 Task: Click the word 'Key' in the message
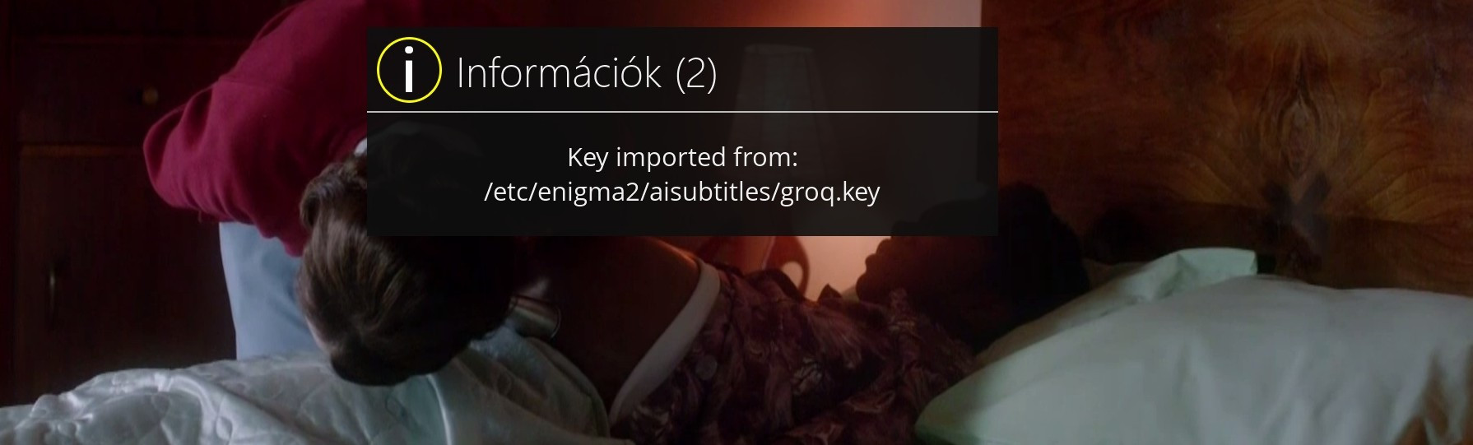(x=588, y=157)
